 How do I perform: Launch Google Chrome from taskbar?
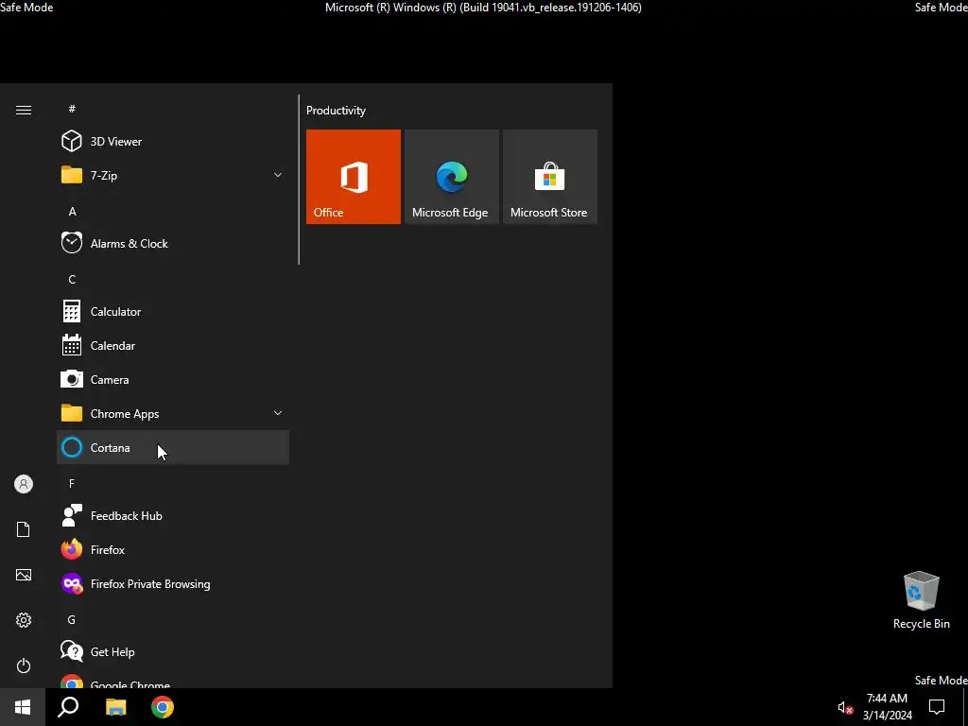click(163, 707)
